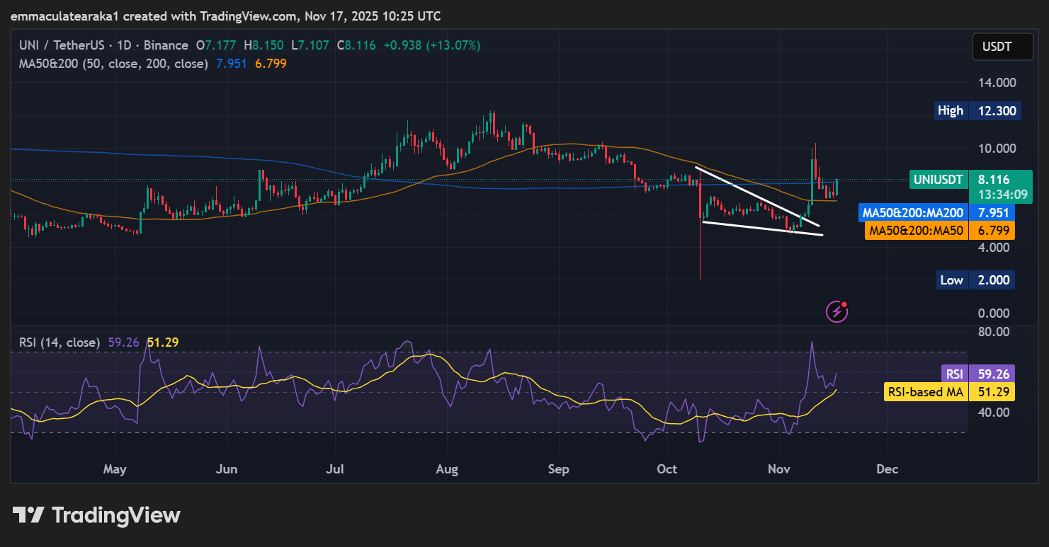The image size is (1049, 547).
Task: Select the 1D interval label
Action: (125, 45)
